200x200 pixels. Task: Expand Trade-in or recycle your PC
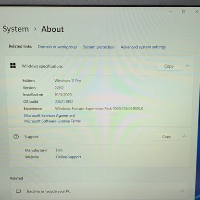[x=182, y=191]
